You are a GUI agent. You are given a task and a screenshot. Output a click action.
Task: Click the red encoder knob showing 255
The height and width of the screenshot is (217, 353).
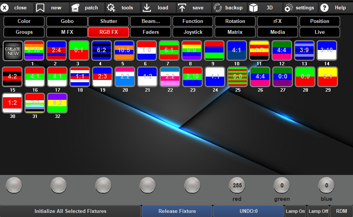point(237,185)
